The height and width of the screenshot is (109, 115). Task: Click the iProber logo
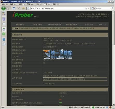tap(23, 15)
